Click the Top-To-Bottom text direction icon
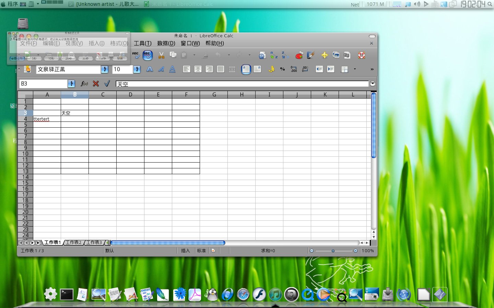The image size is (494, 308). [257, 69]
